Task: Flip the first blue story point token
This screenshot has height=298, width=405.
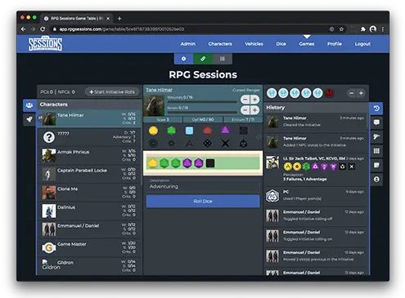Action: (x=272, y=93)
